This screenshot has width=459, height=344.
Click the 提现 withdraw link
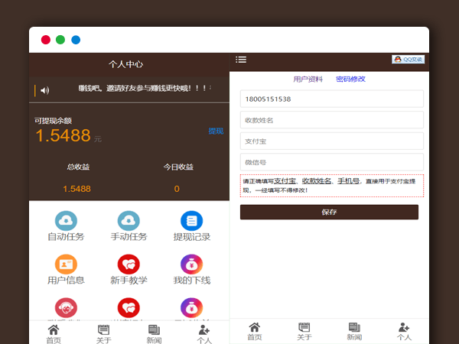pyautogui.click(x=216, y=131)
